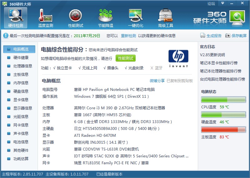The height and width of the screenshot is (178, 250).
Task: Open the 硬件检测 hardware detection icon
Action: pos(16,18)
